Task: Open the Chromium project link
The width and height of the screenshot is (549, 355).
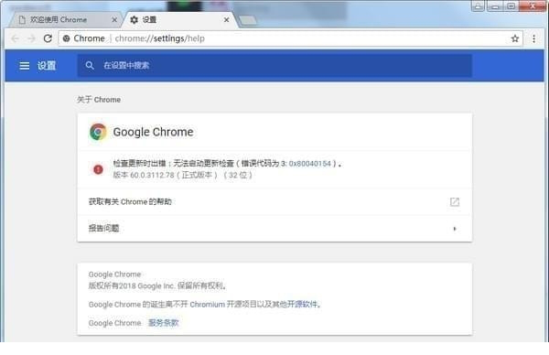Action: coord(208,305)
